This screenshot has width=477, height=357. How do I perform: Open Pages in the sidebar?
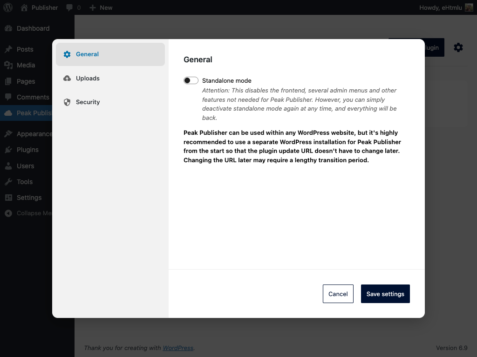coord(26,81)
